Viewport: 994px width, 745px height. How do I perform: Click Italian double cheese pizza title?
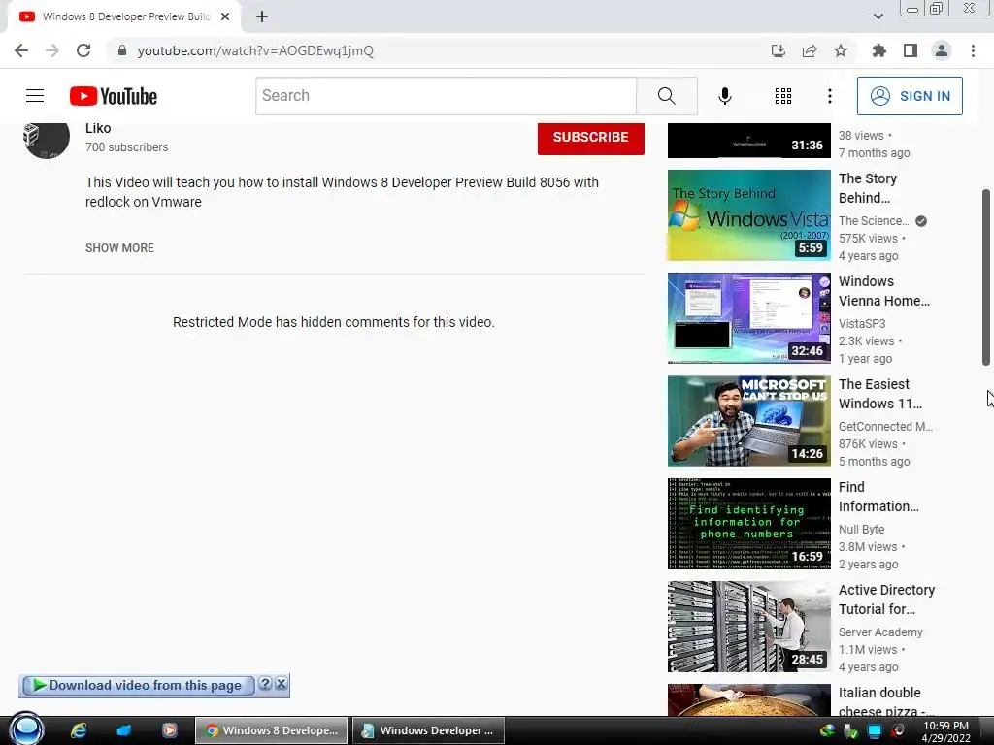[885, 701]
